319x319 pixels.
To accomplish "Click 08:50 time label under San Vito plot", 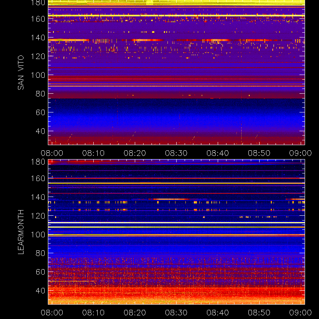I will pyautogui.click(x=259, y=153).
